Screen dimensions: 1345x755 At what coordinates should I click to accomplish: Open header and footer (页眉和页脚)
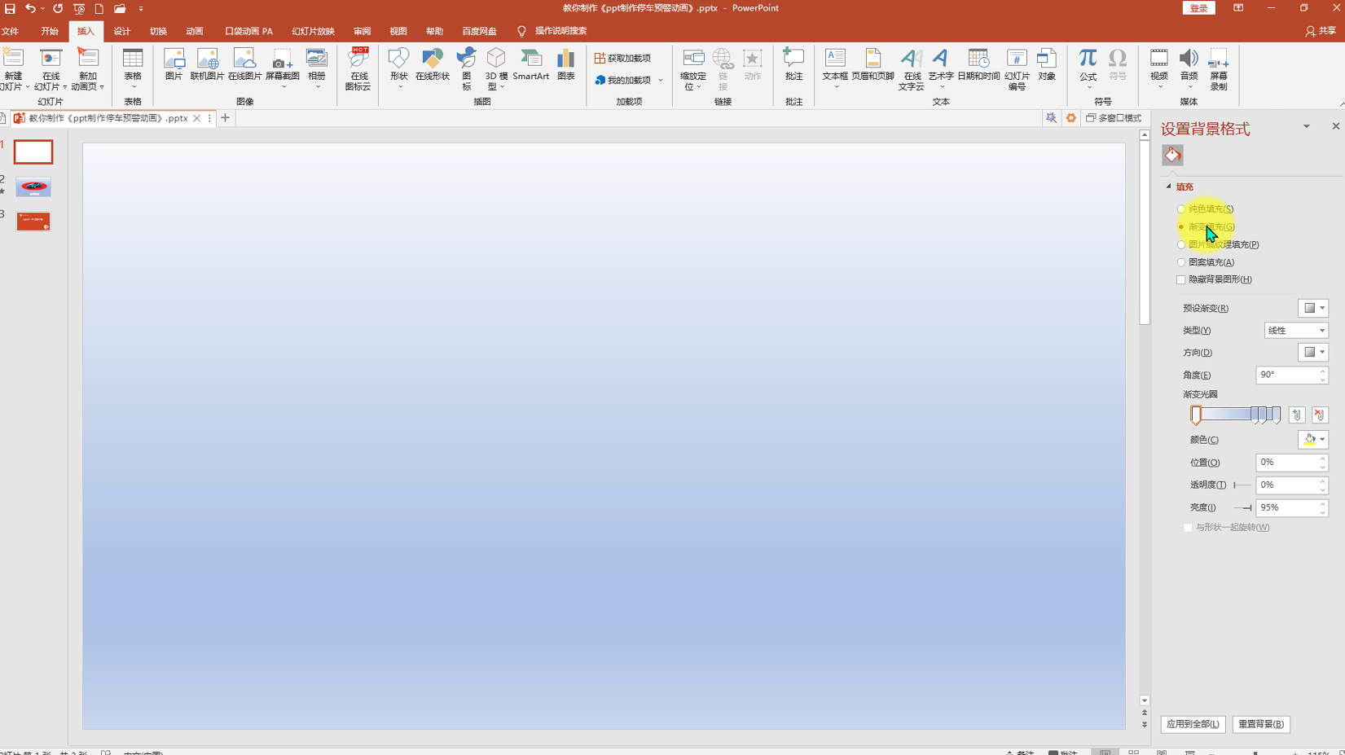pyautogui.click(x=872, y=64)
